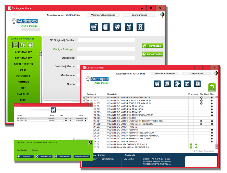Click promotion dollar icon for Chevrolet S10 2.8 row
The image size is (227, 173).
coord(191,144)
